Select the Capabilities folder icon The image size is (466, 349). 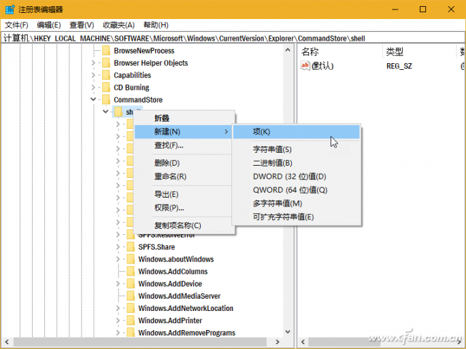[x=106, y=75]
